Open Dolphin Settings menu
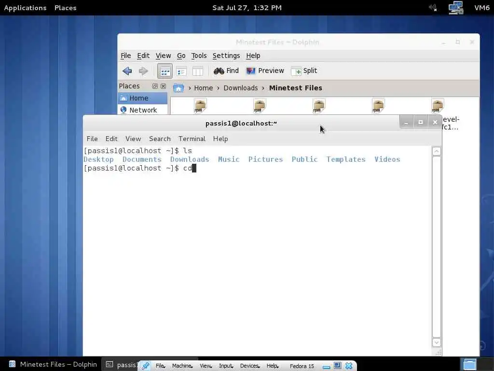This screenshot has width=494, height=371. click(x=226, y=56)
